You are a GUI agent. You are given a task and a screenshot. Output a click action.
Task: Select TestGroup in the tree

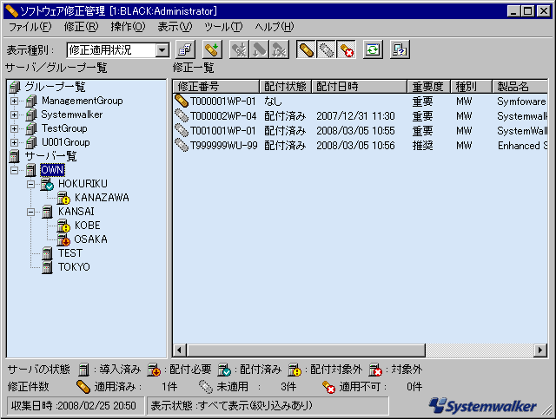(64, 128)
